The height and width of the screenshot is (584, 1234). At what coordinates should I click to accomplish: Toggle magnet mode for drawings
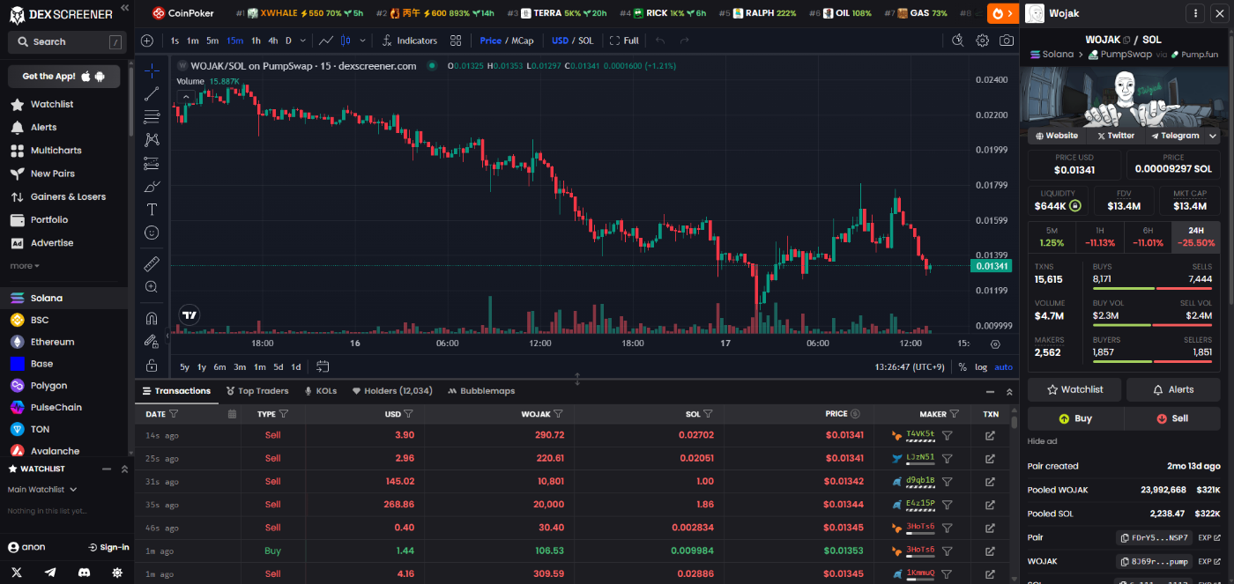[x=152, y=318]
